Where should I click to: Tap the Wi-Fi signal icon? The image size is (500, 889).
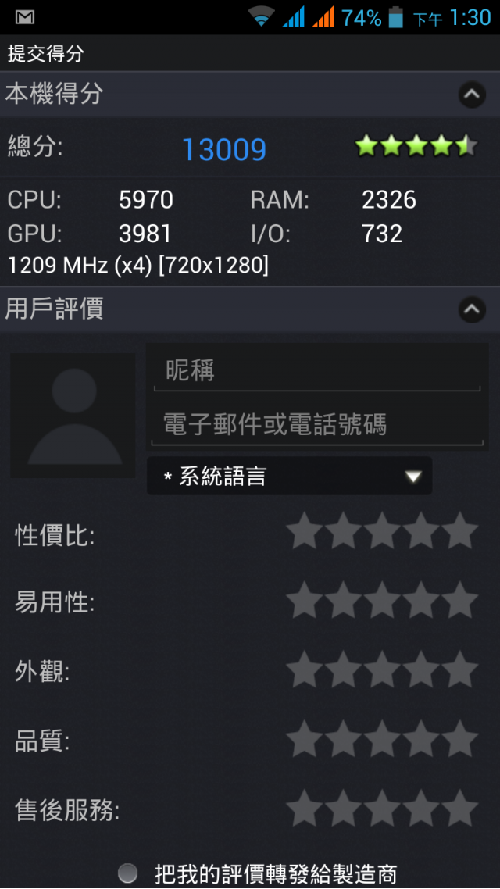[x=261, y=17]
